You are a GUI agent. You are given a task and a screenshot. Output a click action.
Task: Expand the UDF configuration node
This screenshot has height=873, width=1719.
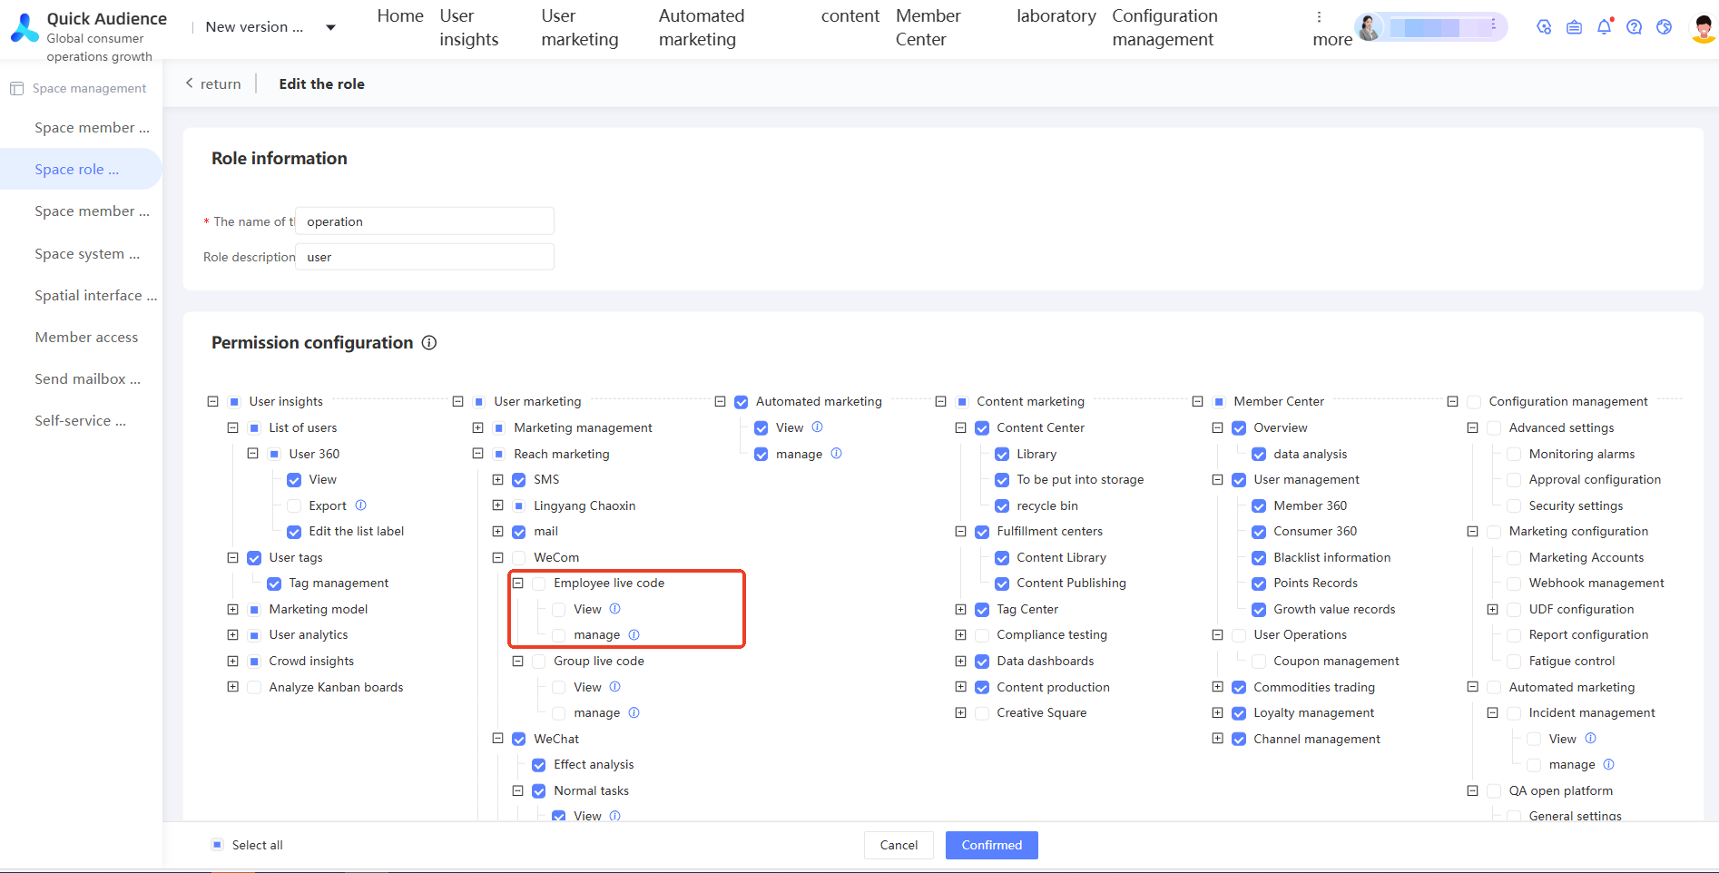pyautogui.click(x=1492, y=609)
